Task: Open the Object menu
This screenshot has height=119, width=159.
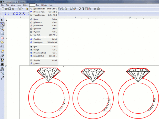Action: (26, 5)
